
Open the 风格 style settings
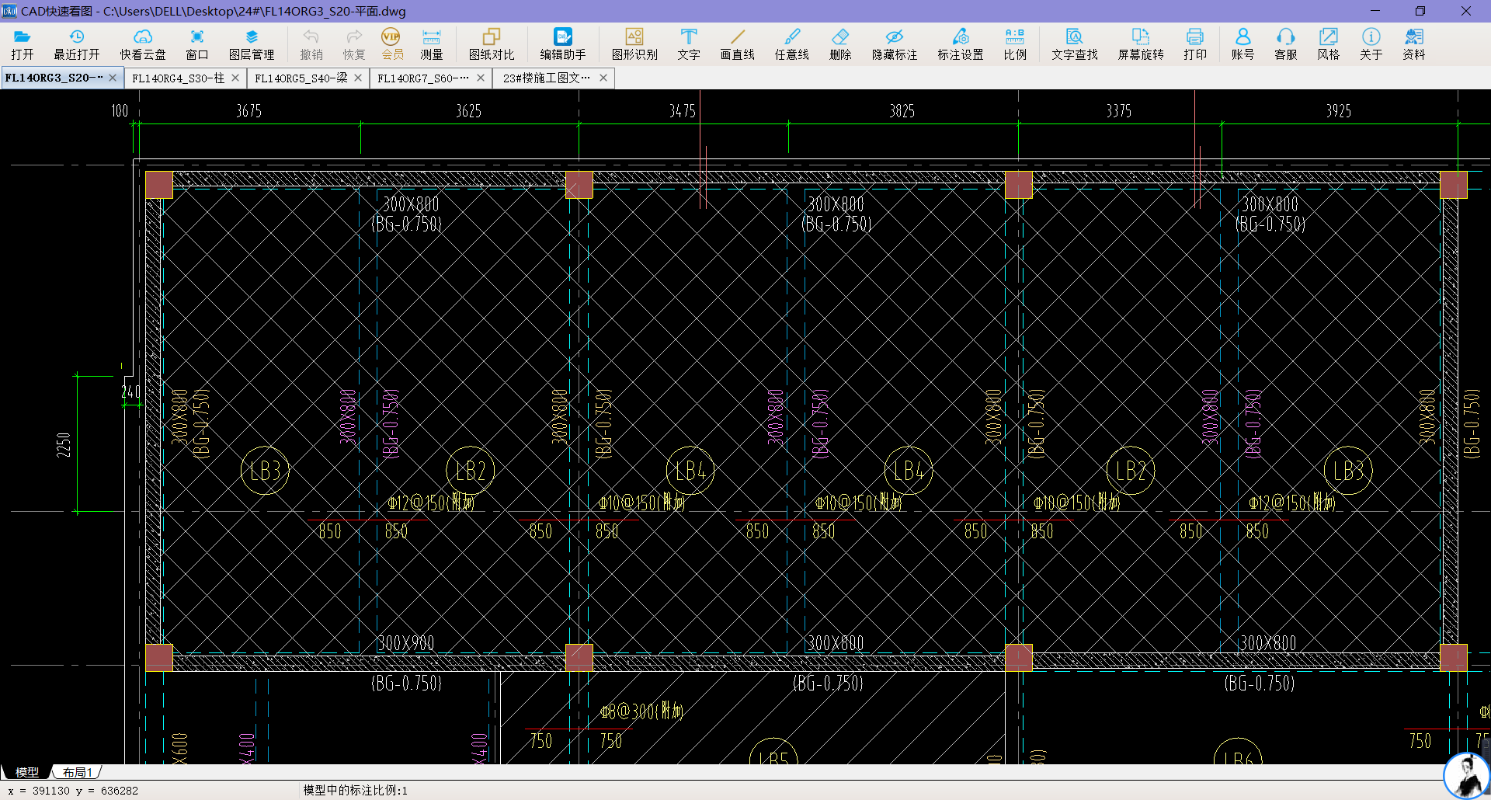[x=1329, y=44]
